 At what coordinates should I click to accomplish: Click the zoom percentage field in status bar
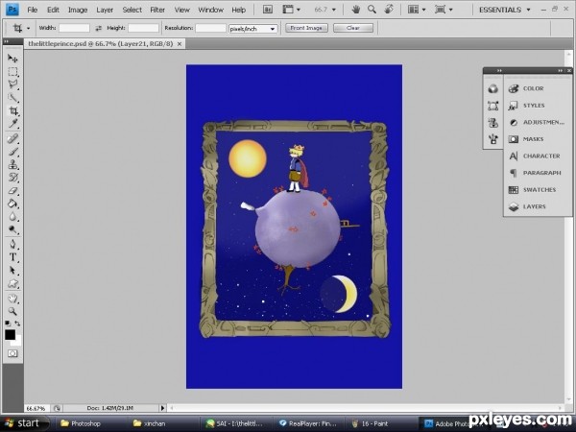click(37, 408)
